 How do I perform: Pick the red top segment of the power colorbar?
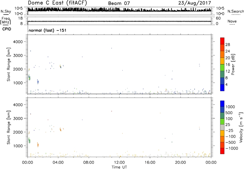point(222,41)
